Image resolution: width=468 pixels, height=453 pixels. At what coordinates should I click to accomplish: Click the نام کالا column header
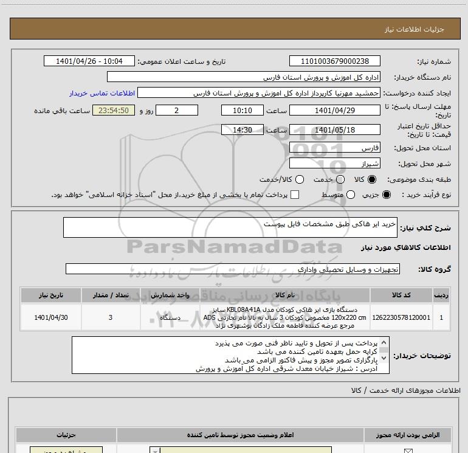284,296
